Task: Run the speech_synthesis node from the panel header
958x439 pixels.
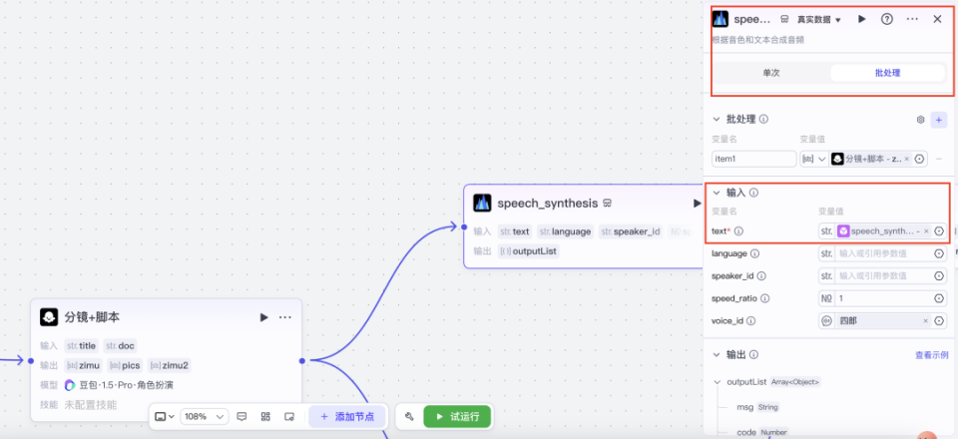Action: tap(861, 19)
